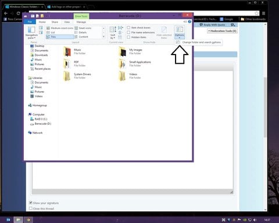Open the Videos folder in file list

click(130, 76)
